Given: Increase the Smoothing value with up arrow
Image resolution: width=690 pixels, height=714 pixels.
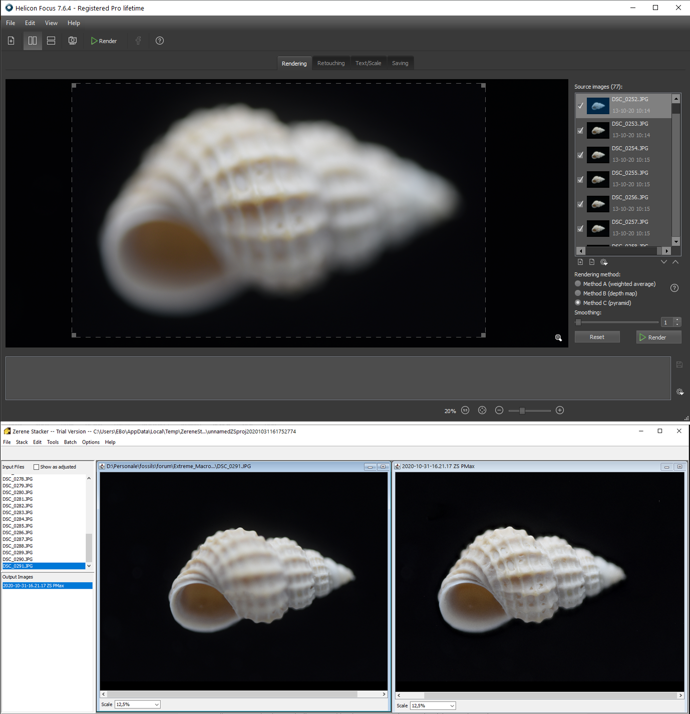Looking at the screenshot, I should pos(677,319).
